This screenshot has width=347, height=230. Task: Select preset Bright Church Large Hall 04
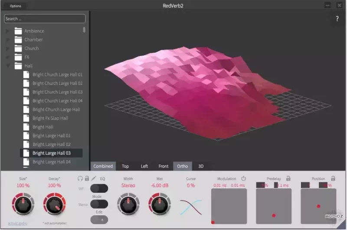(x=57, y=101)
